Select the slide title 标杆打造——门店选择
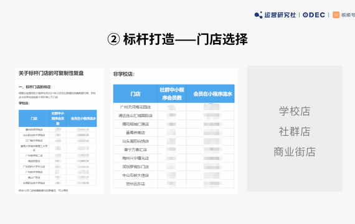Viewport: 355px width, 224px height. click(177, 39)
